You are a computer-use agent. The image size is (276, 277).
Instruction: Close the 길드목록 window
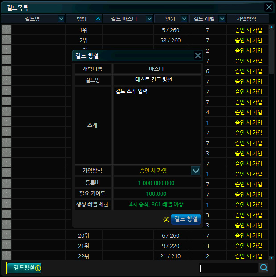click(x=268, y=7)
